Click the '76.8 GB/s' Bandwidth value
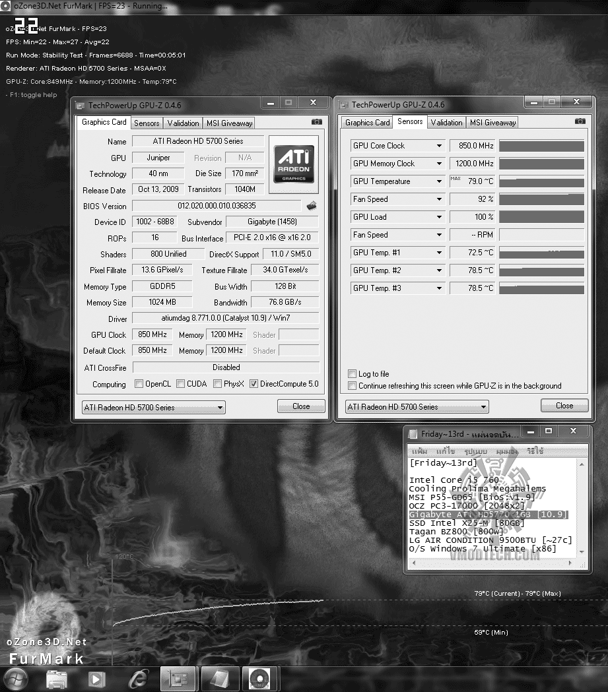 [285, 302]
